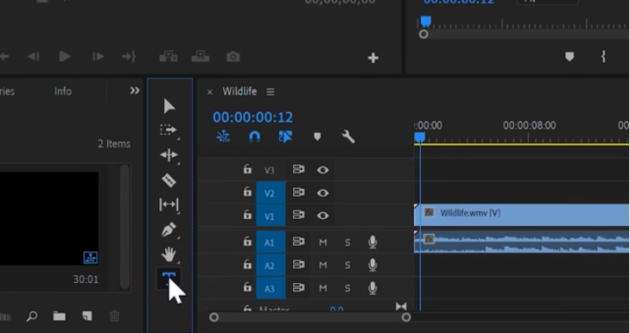Screen dimensions: 630x333
Task: Toggle sync lock for A3
Action: coord(298,287)
